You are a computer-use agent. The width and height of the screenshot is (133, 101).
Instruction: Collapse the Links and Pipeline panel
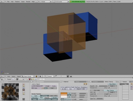pyautogui.click(x=31, y=82)
